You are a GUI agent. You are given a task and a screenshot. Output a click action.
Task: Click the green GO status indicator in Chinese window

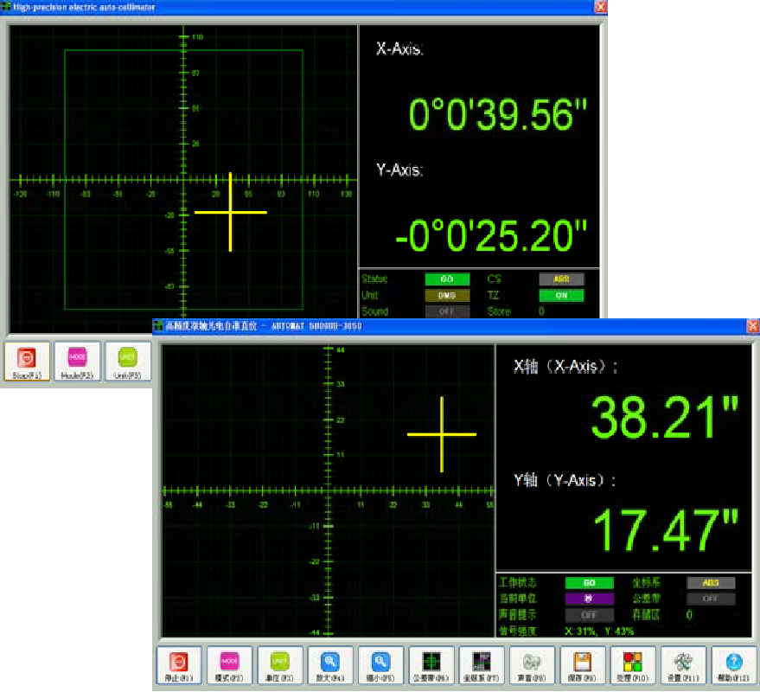pos(589,583)
